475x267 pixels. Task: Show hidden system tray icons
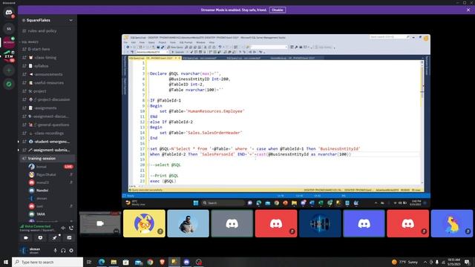(x=425, y=262)
